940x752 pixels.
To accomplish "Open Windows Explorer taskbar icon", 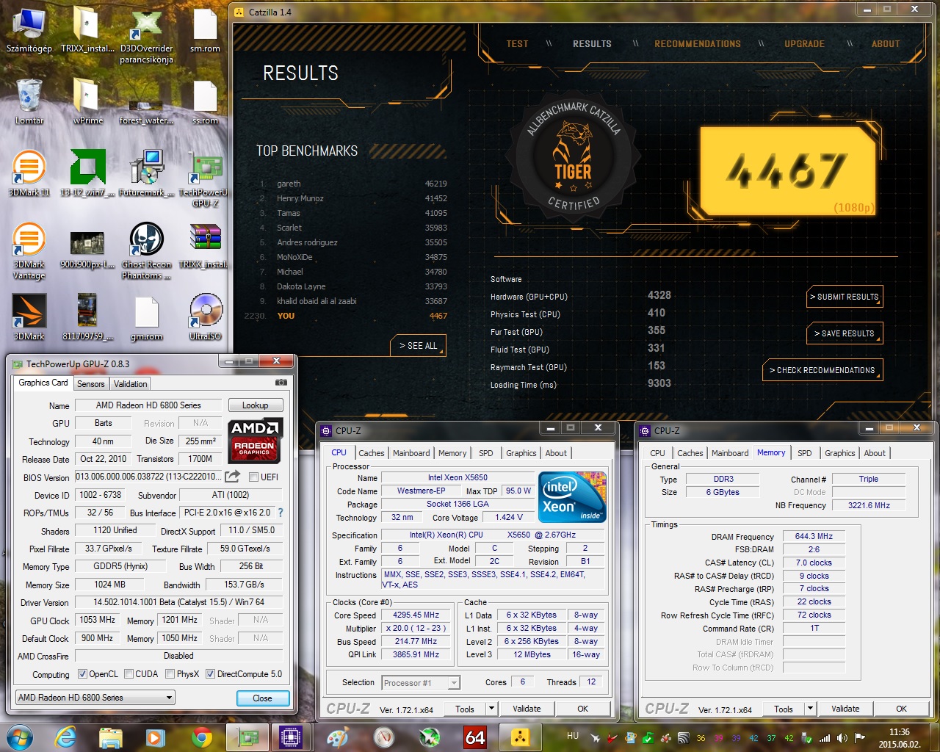I will point(111,737).
